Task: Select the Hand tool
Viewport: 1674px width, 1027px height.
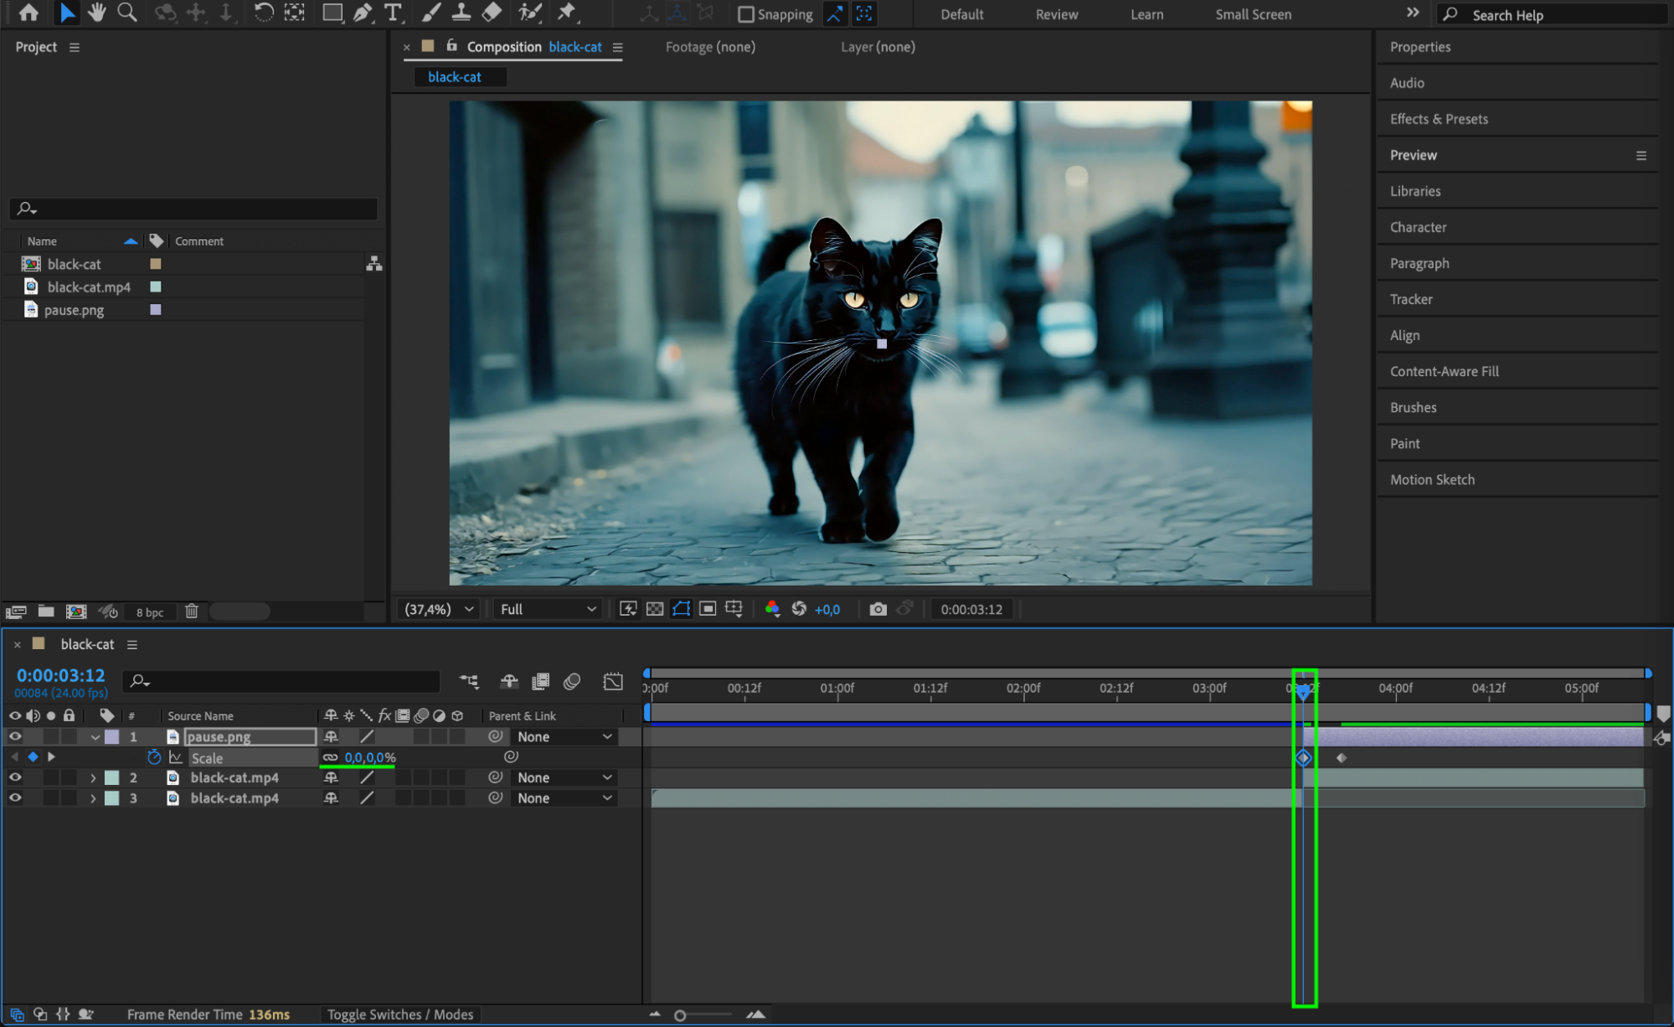Action: tap(97, 13)
